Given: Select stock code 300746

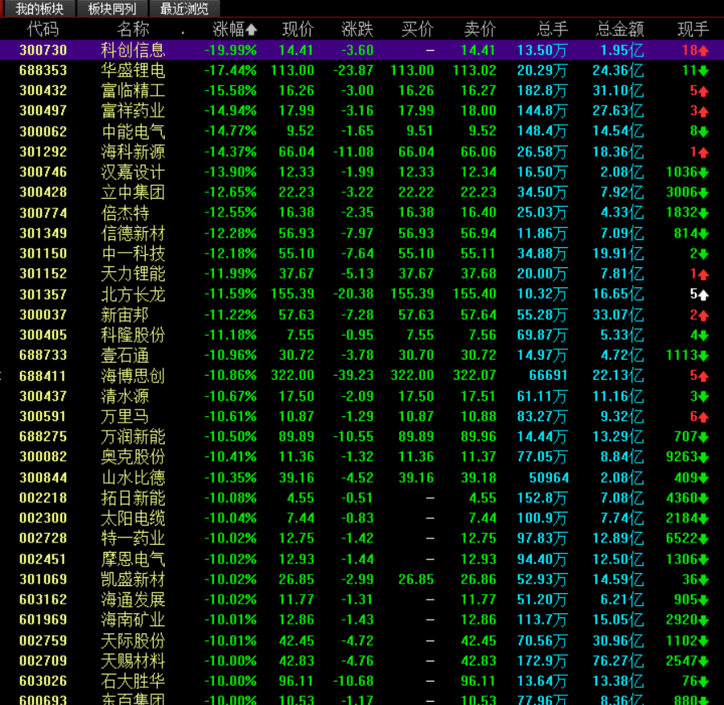Looking at the screenshot, I should tap(43, 172).
